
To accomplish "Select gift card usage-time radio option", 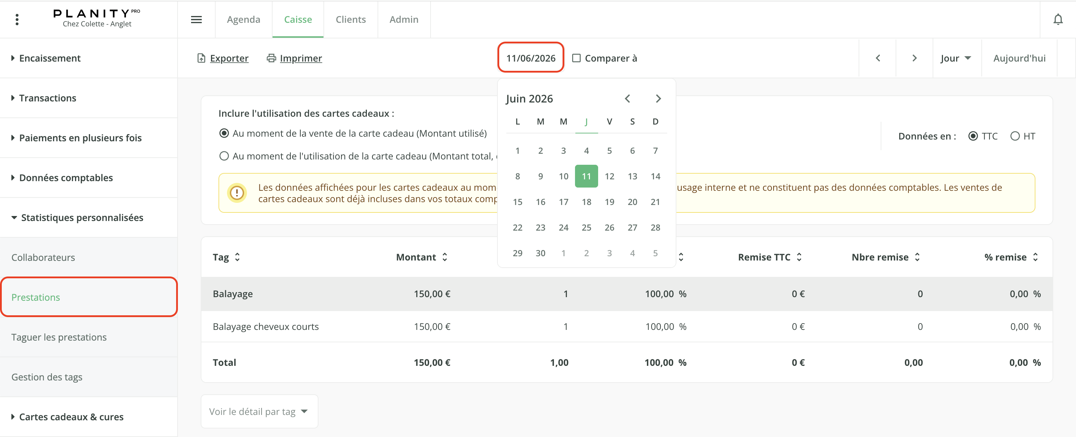I will [x=224, y=156].
